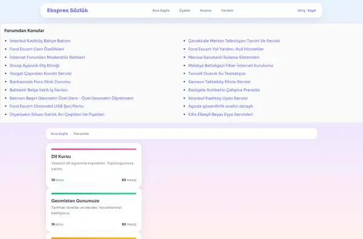Open Çanakkale Merkez Televizyon Tamiri topic
The width and height of the screenshot is (363, 239).
(234, 41)
